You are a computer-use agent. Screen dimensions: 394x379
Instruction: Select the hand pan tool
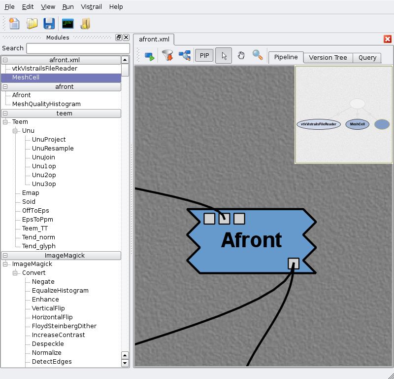tap(241, 55)
